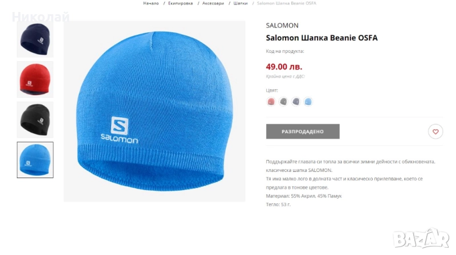Open Шапки breadcrumb link
The image size is (456, 255).
coord(241,3)
